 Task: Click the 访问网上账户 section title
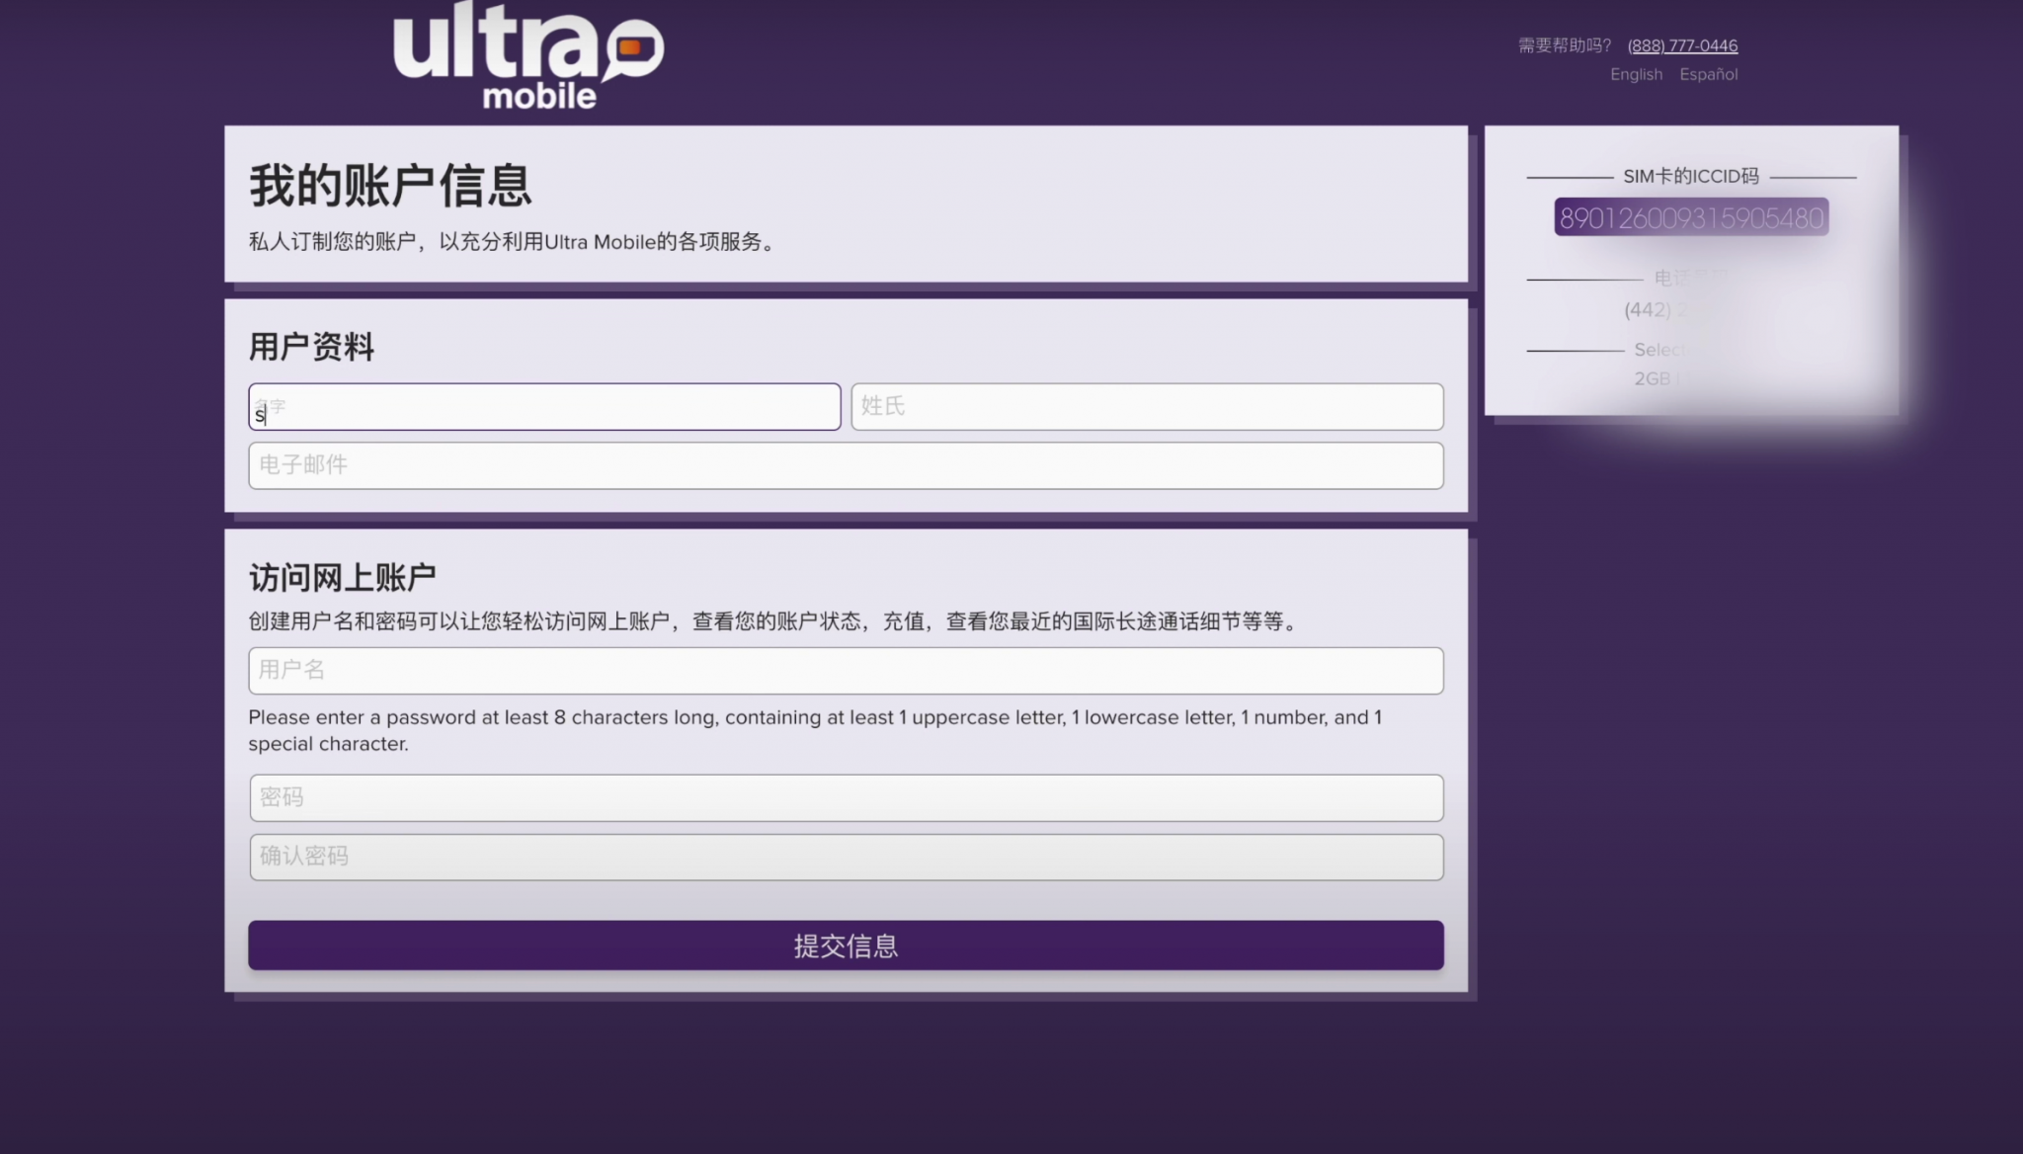pos(343,577)
